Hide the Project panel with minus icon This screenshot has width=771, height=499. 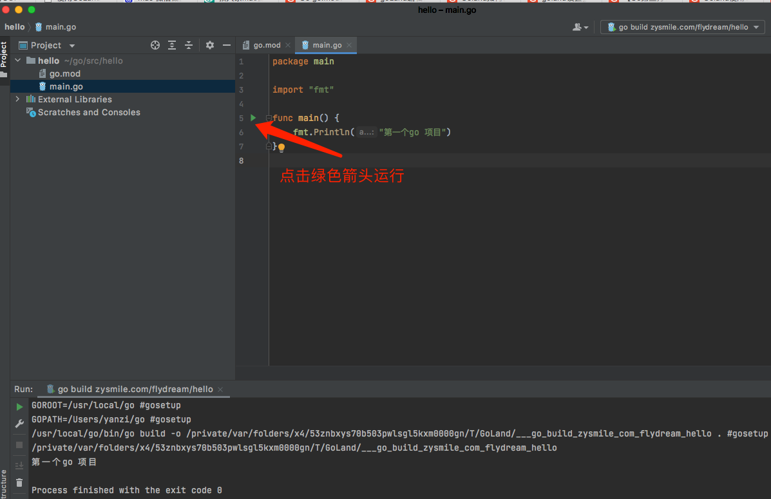[226, 45]
